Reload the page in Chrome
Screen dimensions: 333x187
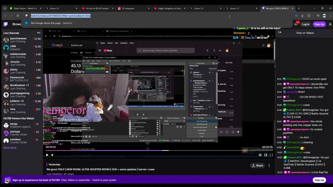pyautogui.click(x=18, y=16)
